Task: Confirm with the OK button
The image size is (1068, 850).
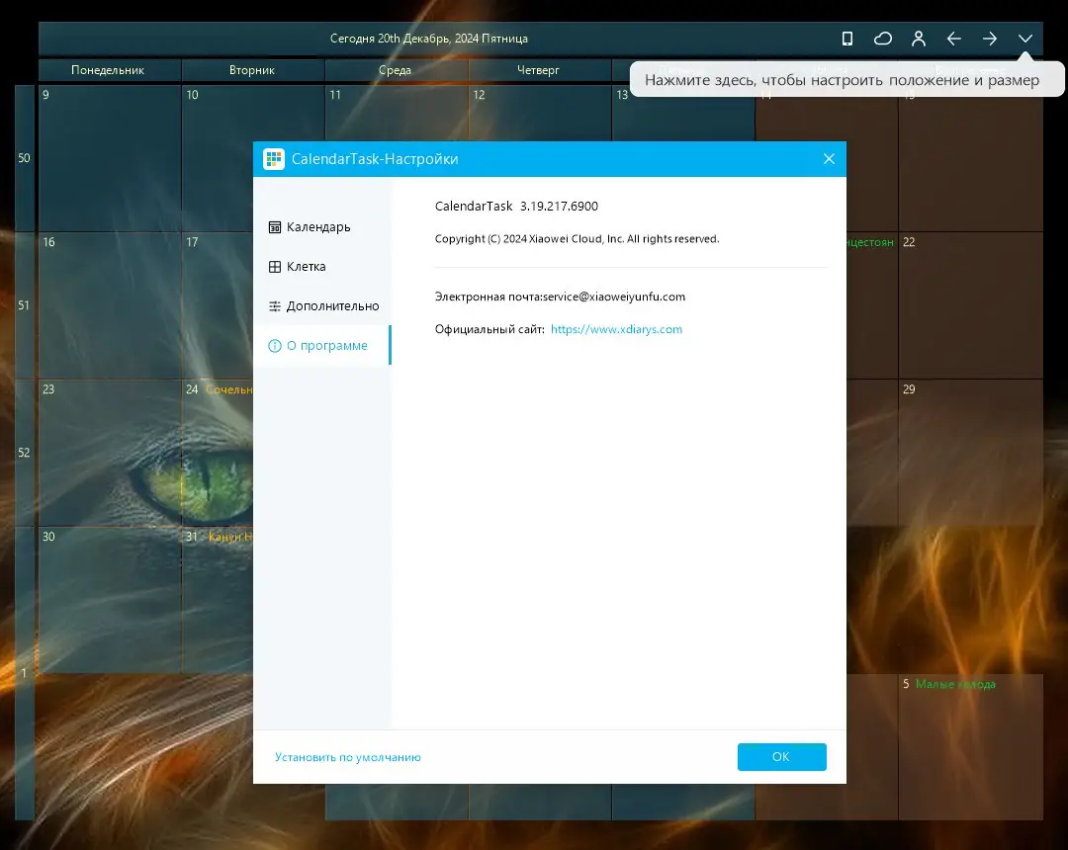Action: tap(781, 757)
